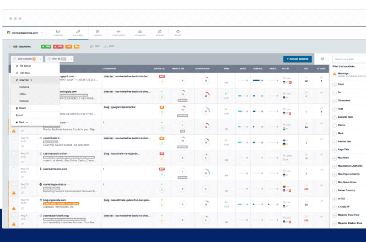Open the upwithkallio.fi domain link

pyautogui.click(x=51, y=138)
